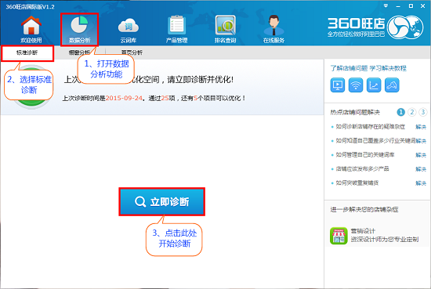Open the 排名查询 magnifier icon
The height and width of the screenshot is (289, 431).
tap(226, 30)
